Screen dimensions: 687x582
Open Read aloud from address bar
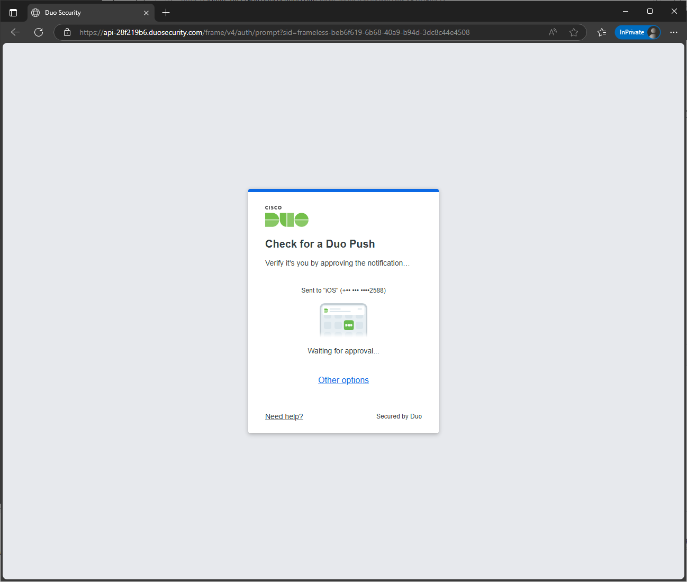pyautogui.click(x=553, y=32)
